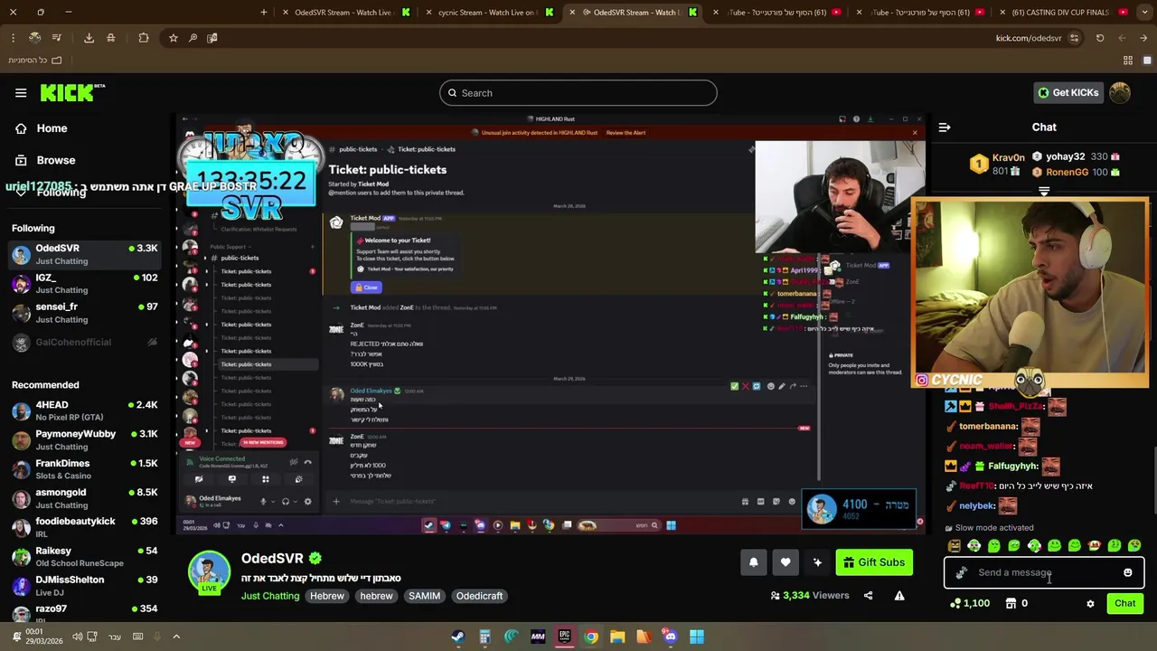Open the emoji picker in message box
Screen dimensions: 1157x651
pos(1127,572)
